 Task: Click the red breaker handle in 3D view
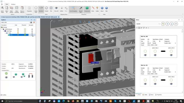tap(91, 58)
